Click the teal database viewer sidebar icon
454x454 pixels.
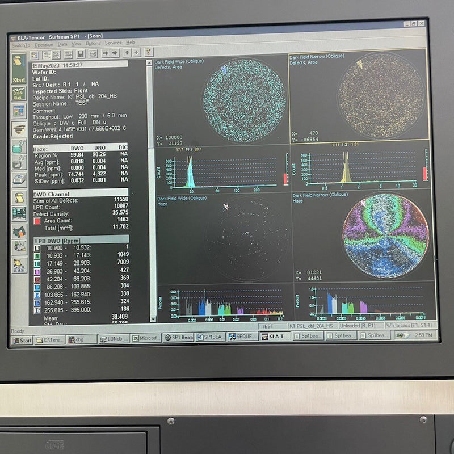click(19, 146)
